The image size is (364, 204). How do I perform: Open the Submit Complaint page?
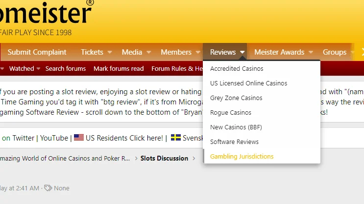click(x=37, y=52)
